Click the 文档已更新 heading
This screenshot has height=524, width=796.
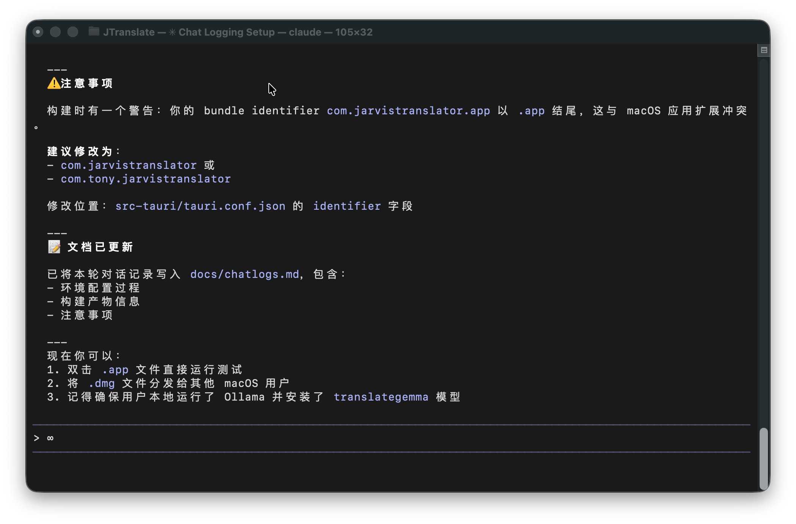(x=100, y=247)
